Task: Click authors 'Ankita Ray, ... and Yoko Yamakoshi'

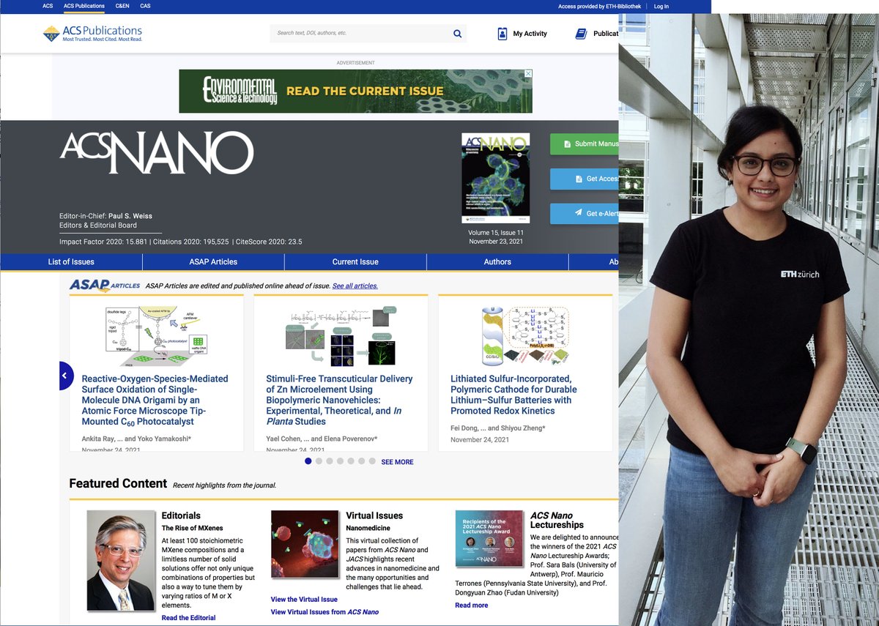Action: click(x=136, y=438)
